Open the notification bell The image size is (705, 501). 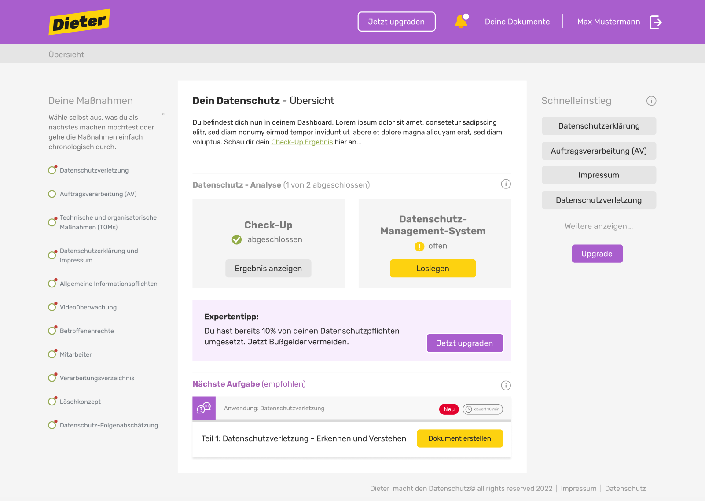point(461,22)
